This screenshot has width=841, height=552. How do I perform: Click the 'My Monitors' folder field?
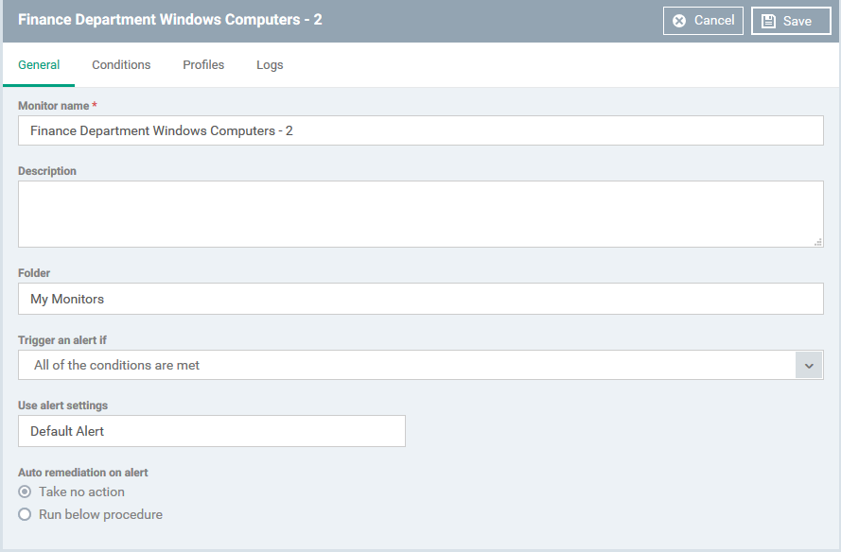420,299
